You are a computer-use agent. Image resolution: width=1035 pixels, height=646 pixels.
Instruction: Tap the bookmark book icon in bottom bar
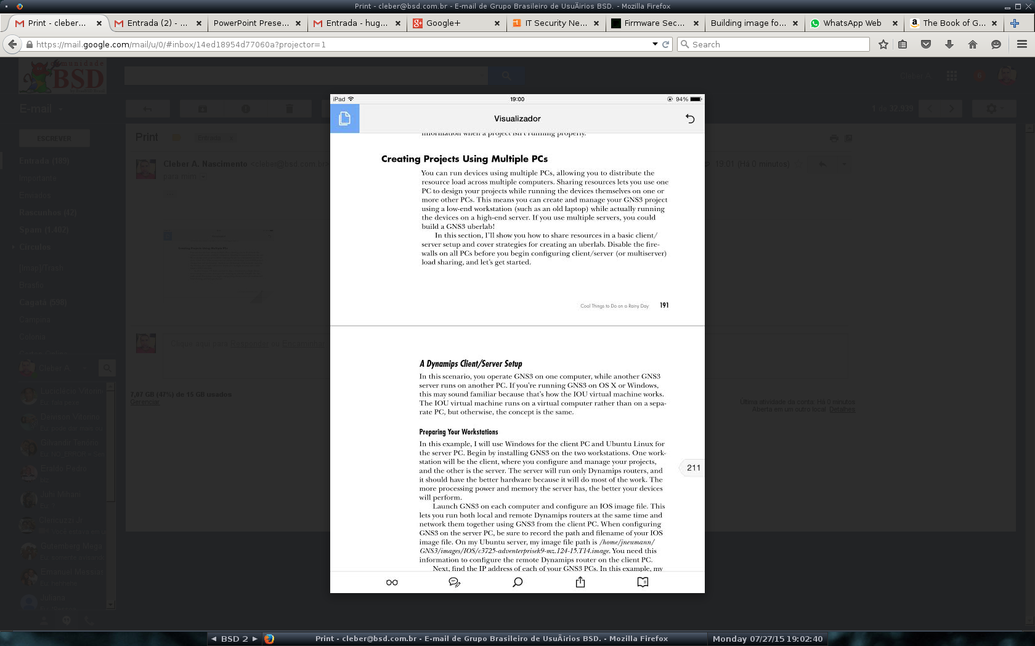[x=643, y=582]
